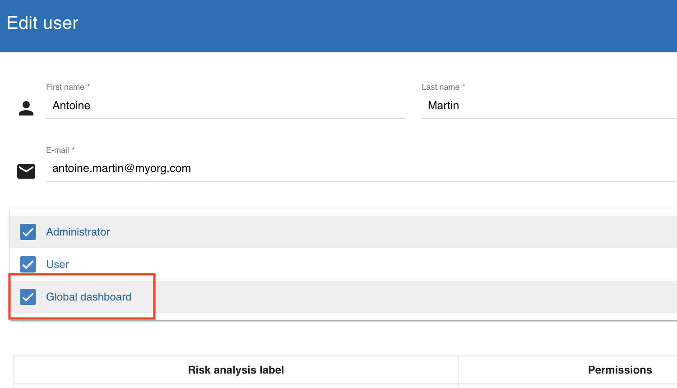Click the Last name field label

point(443,87)
